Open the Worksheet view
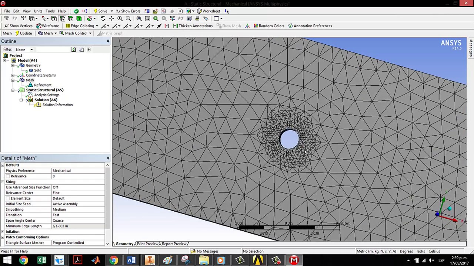 point(208,11)
